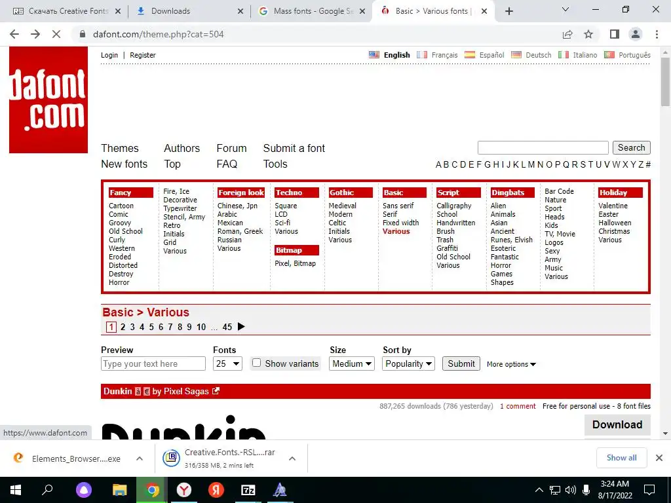Open the Calligraphy category
671x503 pixels.
pos(453,206)
